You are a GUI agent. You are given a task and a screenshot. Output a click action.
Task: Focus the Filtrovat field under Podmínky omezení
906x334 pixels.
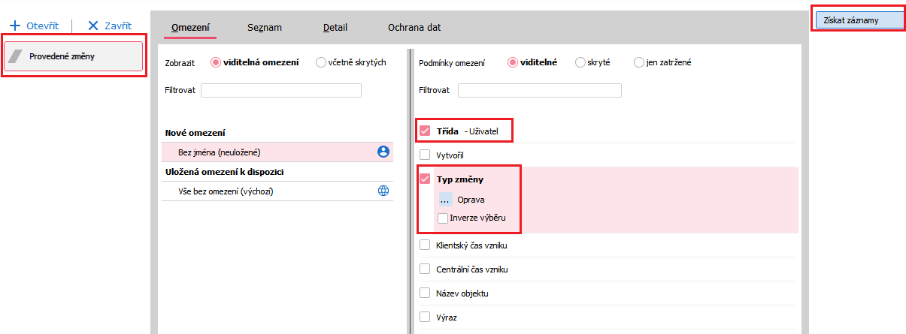(x=539, y=91)
